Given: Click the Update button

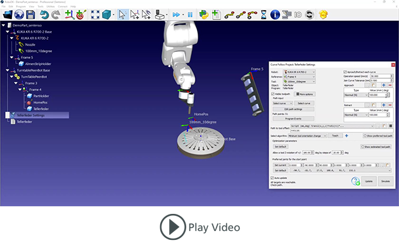Looking at the screenshot, I should pyautogui.click(x=369, y=181).
